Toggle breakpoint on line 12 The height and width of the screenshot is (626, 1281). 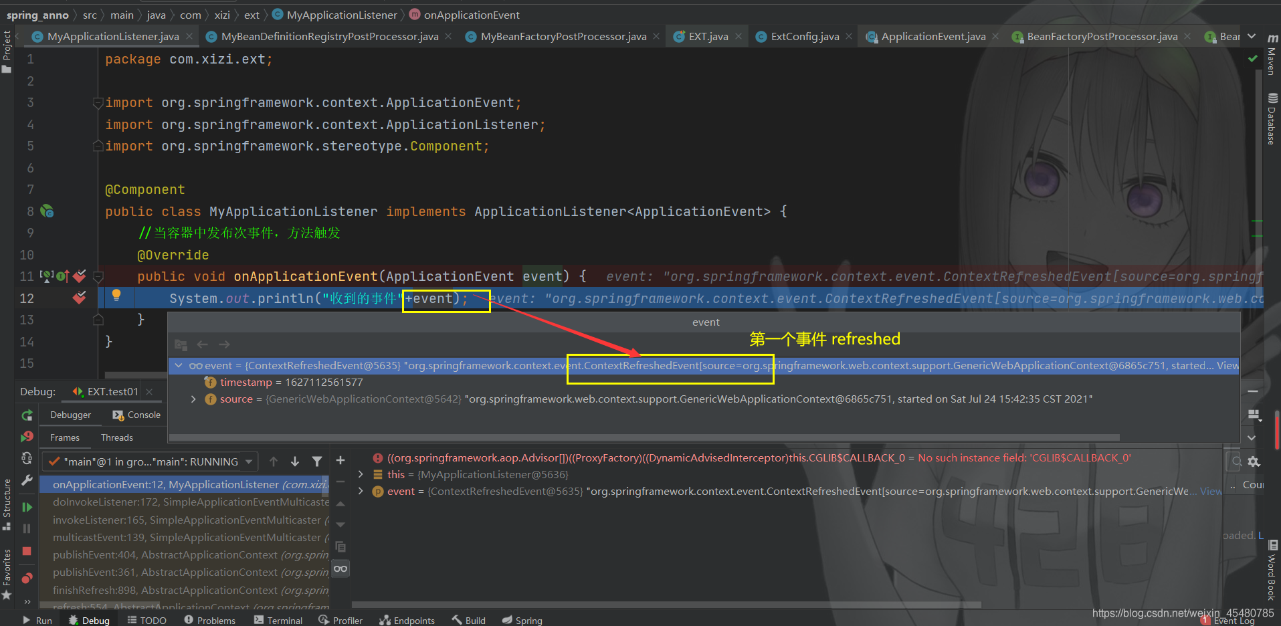(79, 298)
